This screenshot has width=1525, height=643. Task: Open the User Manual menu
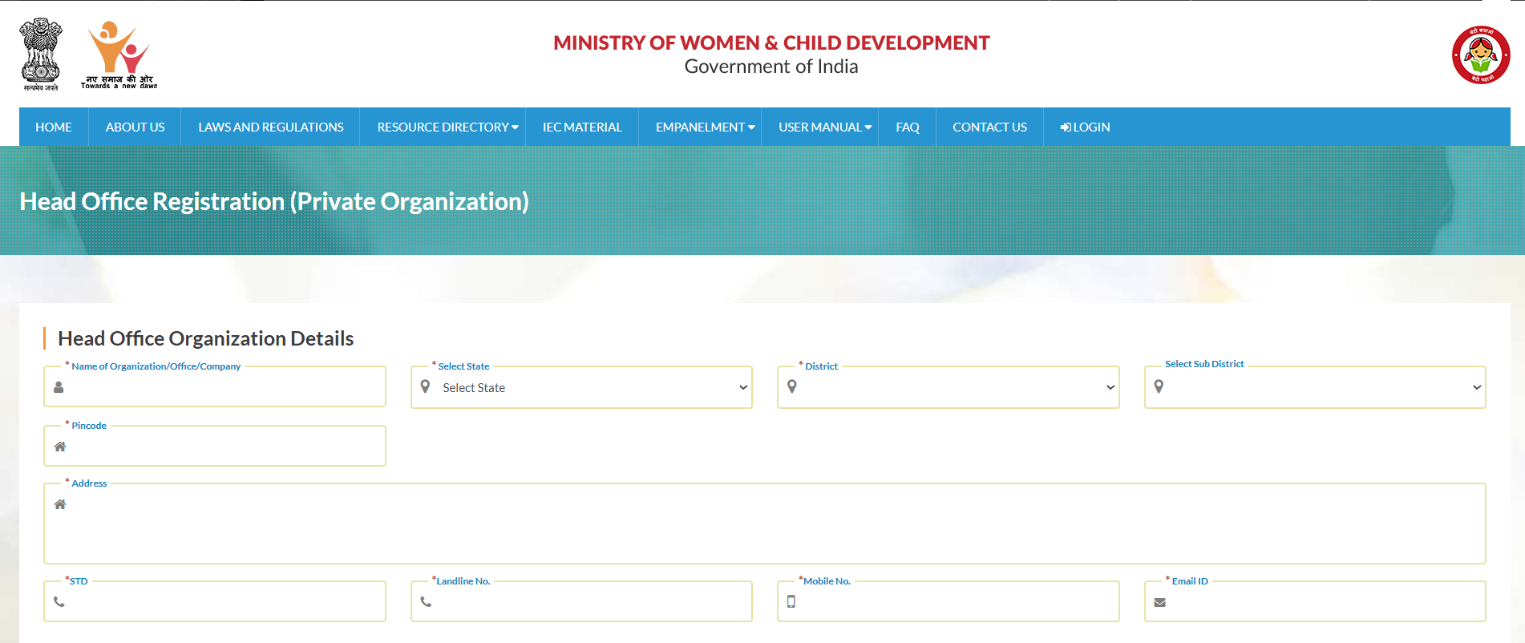click(x=824, y=127)
